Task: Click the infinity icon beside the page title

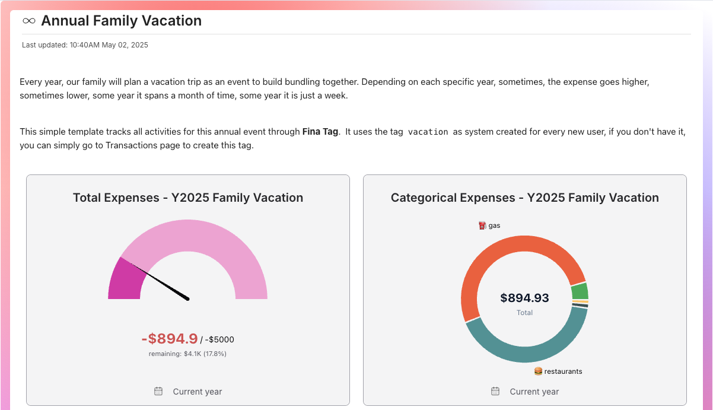Action: point(28,20)
